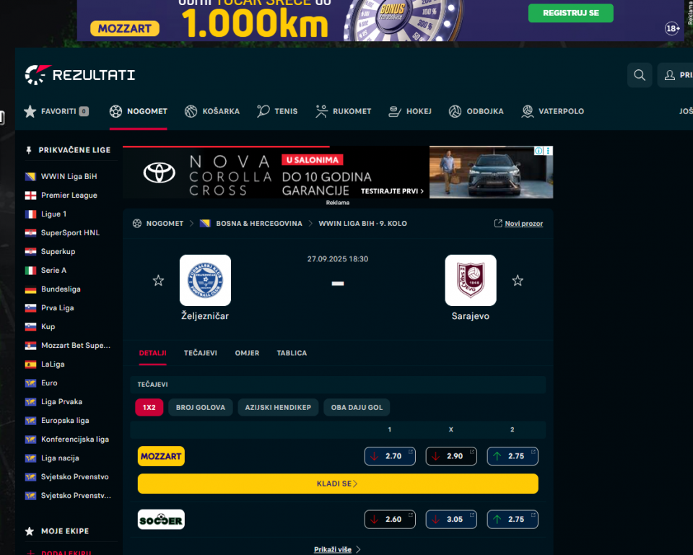Select the Nogomet sport tab
Image resolution: width=693 pixels, height=555 pixels.
click(139, 111)
